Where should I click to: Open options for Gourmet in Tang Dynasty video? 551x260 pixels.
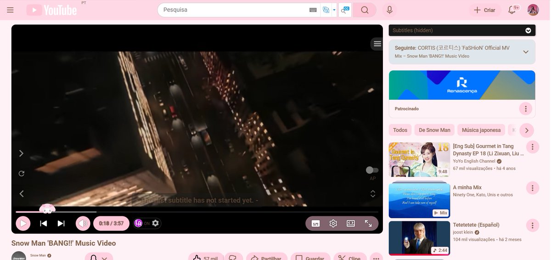coord(532,147)
